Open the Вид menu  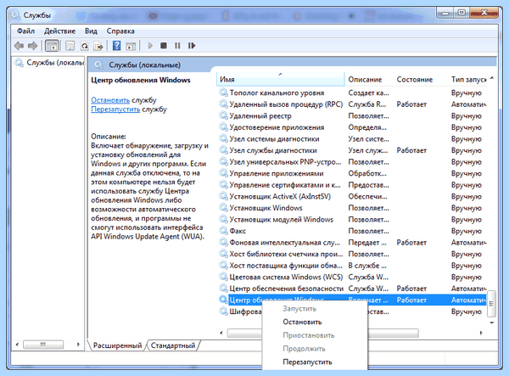(x=91, y=31)
